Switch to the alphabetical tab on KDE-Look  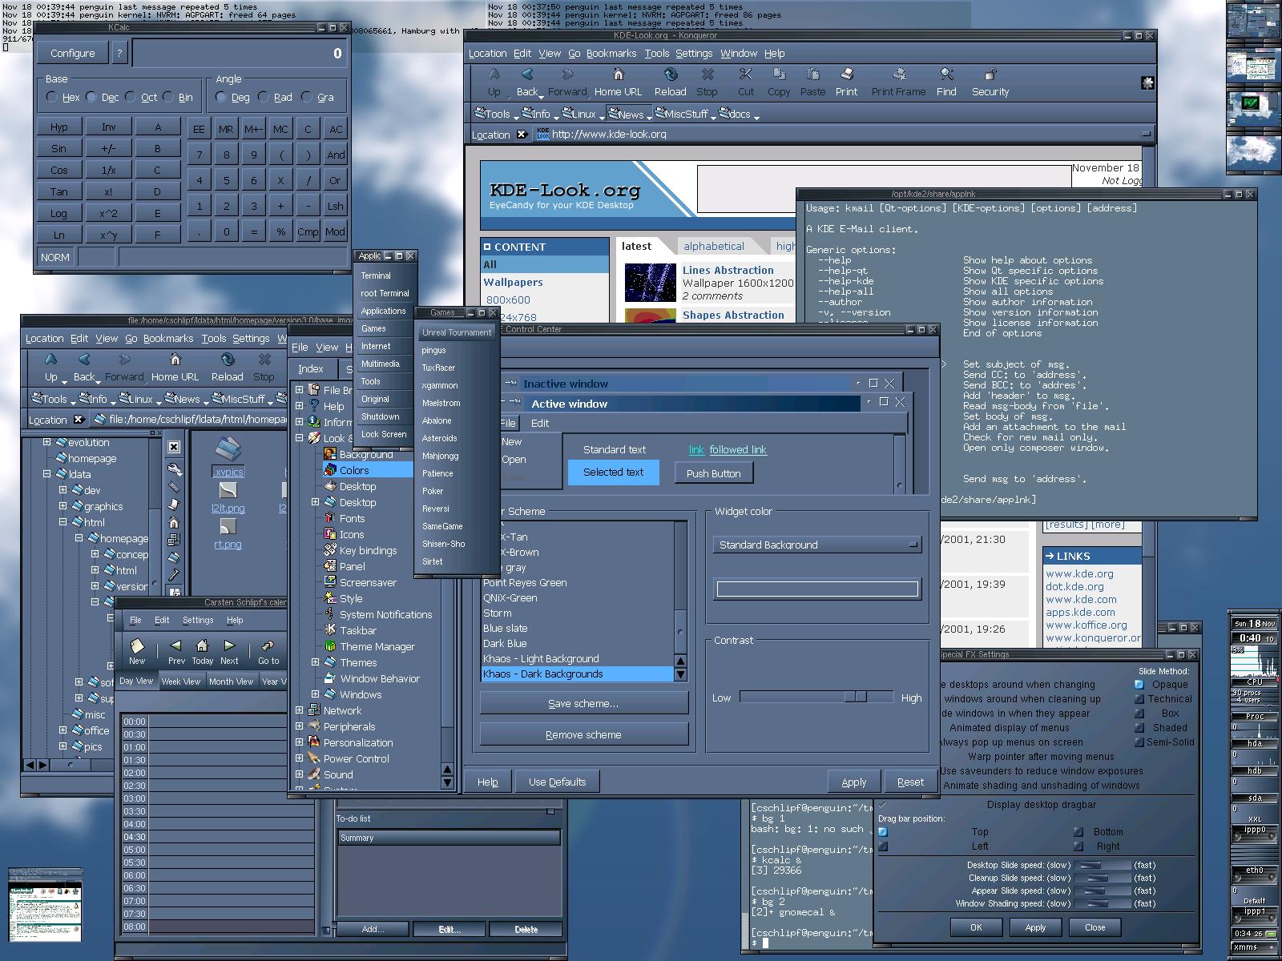714,246
